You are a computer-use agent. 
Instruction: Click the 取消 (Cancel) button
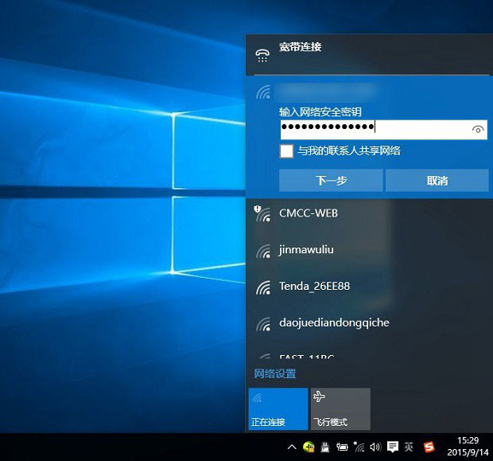point(437,181)
